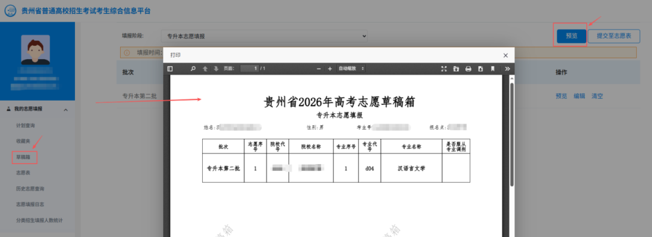652x237 pixels.
Task: Click 专升本第二批 cell in the PDF table
Action: [x=223, y=168]
